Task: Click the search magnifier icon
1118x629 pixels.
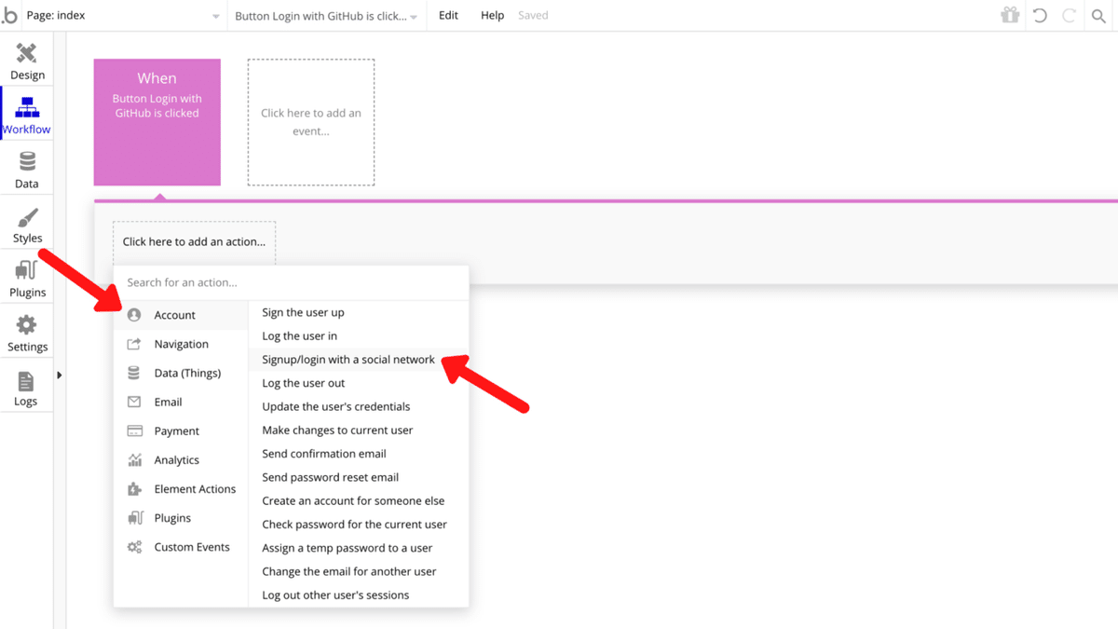Action: click(1098, 16)
